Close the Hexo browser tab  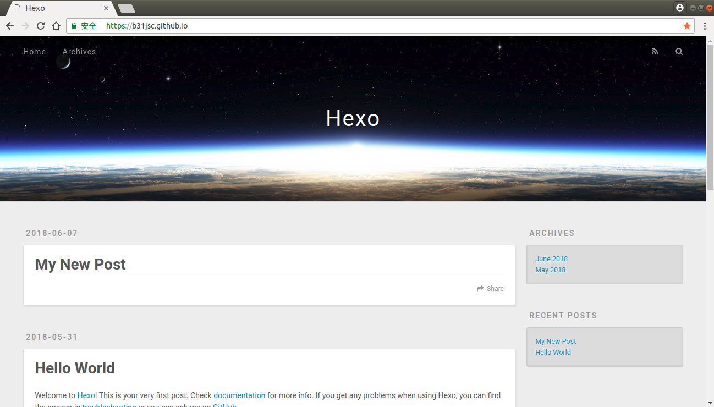106,8
